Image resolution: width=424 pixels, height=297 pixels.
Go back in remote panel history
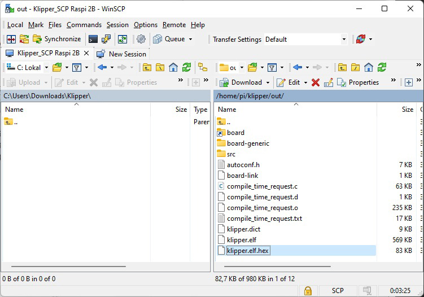298,67
